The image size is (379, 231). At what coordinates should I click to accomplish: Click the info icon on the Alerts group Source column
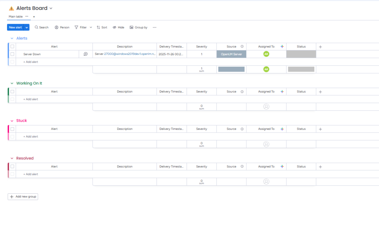(x=242, y=46)
